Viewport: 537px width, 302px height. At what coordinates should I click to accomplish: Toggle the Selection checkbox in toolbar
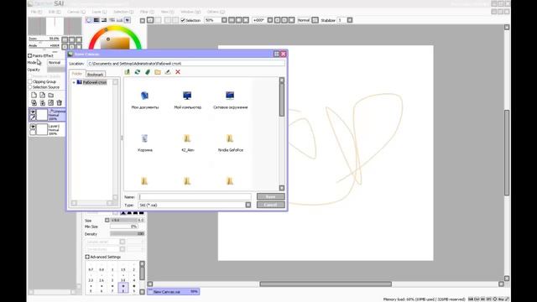[183, 20]
